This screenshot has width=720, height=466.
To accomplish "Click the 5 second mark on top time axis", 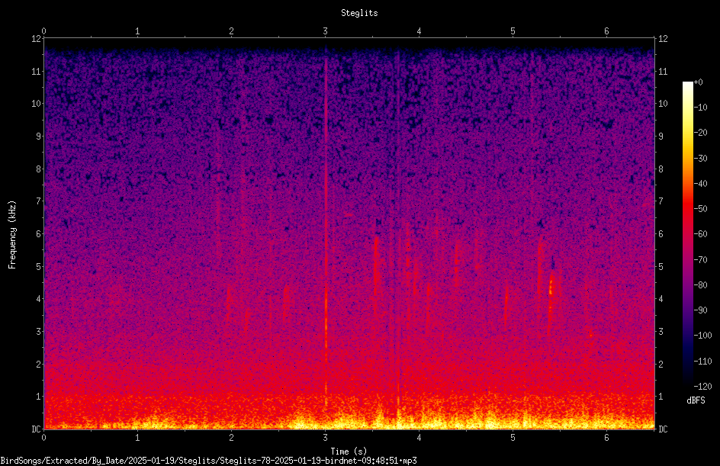I will (x=513, y=31).
